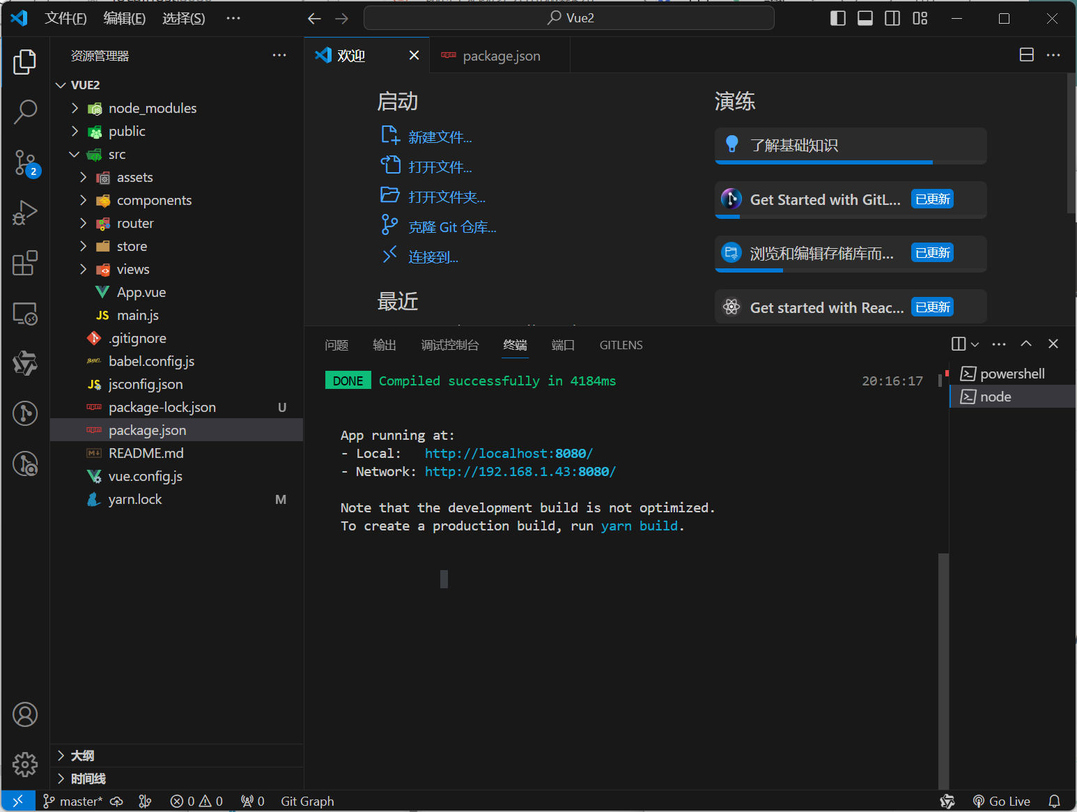Switch to the GITLENS panel tab

click(x=621, y=345)
